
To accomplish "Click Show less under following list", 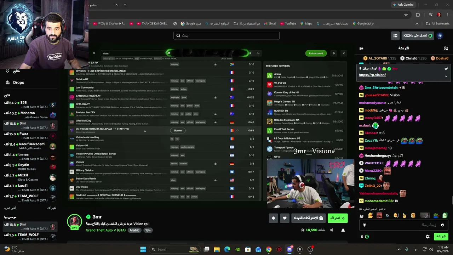I will (52, 208).
